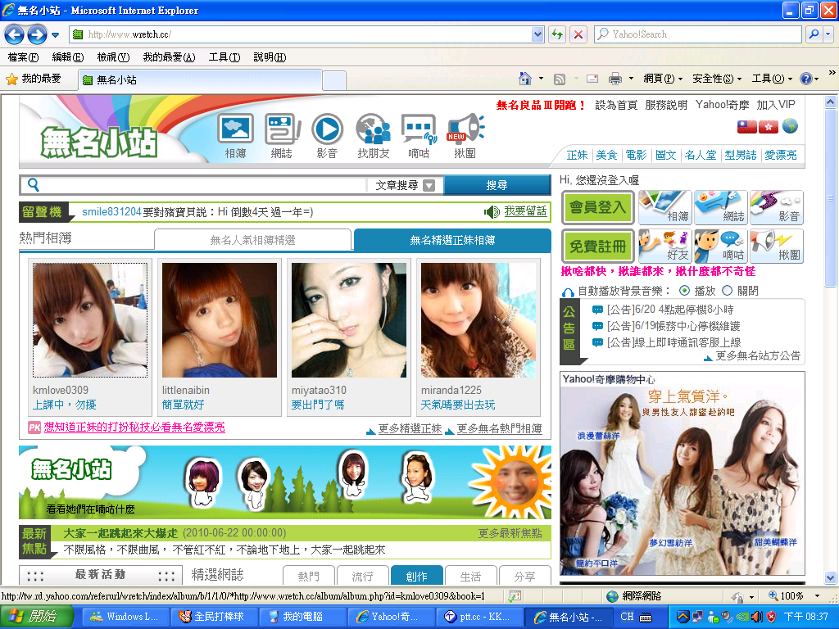Open the 嘀咕 tile in login panel
The width and height of the screenshot is (839, 629).
721,246
